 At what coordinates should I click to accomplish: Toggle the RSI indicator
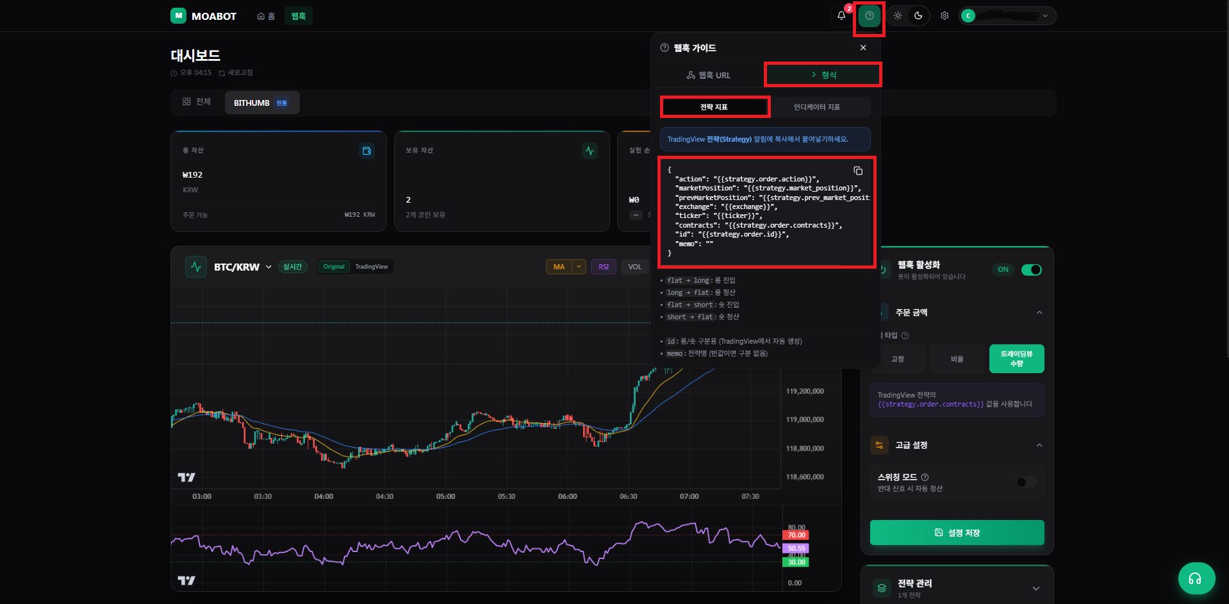click(604, 267)
